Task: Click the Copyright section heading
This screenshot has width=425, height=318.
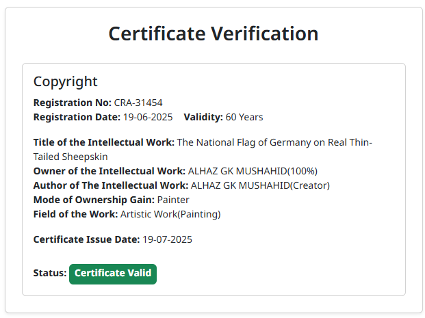Action: click(x=66, y=81)
